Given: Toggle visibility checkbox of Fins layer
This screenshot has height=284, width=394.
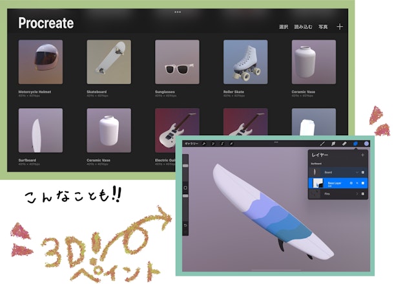Looking at the screenshot, I should pyautogui.click(x=363, y=193).
